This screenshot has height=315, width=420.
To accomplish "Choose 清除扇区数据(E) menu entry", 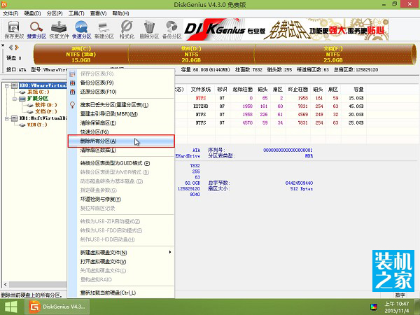I will tap(121, 150).
